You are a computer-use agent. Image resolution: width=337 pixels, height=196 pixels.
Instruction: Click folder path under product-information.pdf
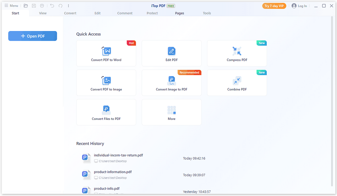113,178
